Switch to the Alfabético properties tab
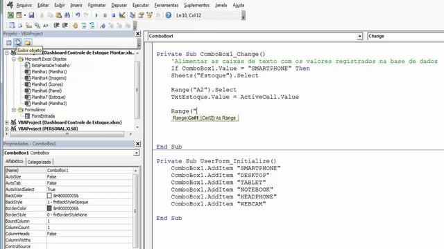The image size is (444, 249). click(x=15, y=161)
